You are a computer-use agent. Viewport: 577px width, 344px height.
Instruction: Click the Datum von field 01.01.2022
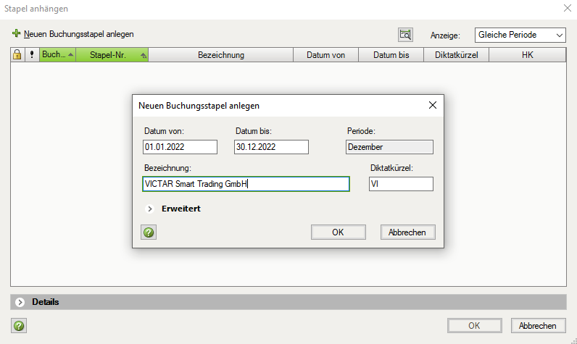point(180,147)
